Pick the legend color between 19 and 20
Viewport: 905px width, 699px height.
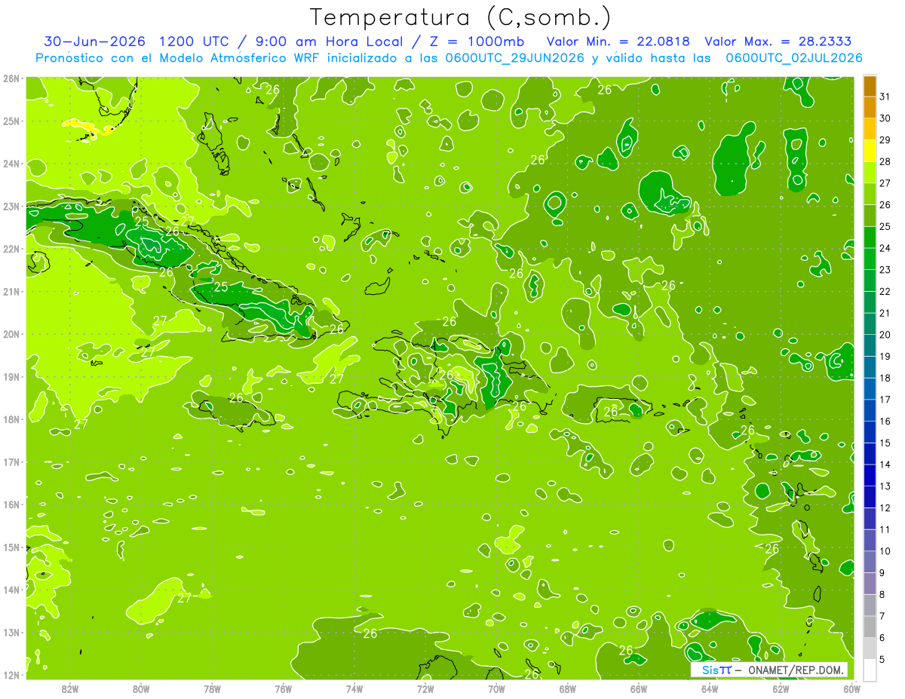pyautogui.click(x=870, y=345)
